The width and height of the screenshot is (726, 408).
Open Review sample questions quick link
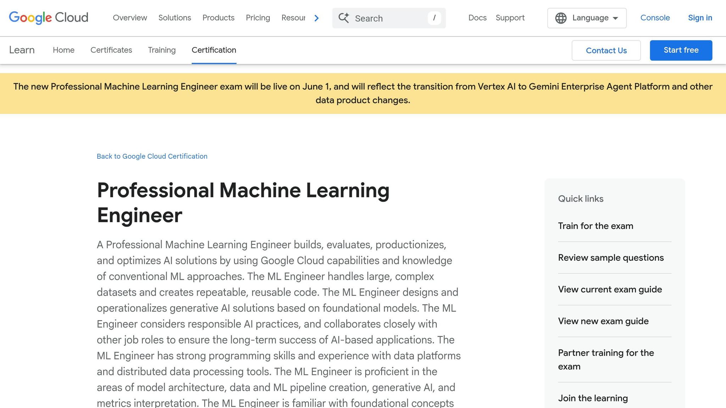coord(611,258)
